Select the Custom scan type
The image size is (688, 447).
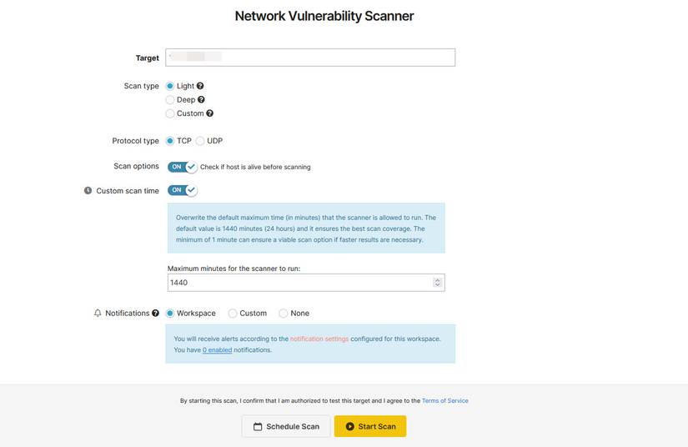[x=170, y=113]
